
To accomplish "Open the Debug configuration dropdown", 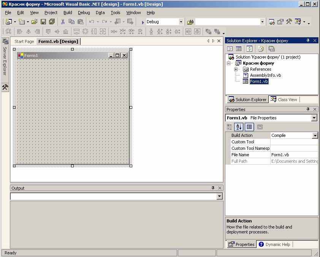I will coord(181,22).
